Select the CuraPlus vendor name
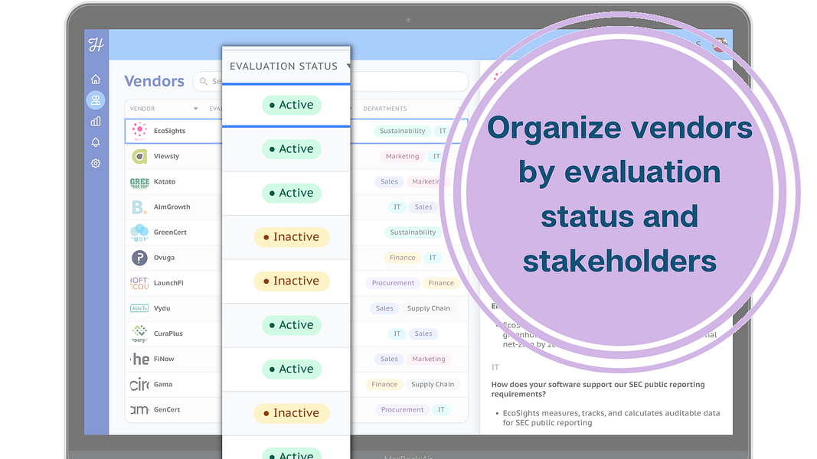 pos(168,334)
